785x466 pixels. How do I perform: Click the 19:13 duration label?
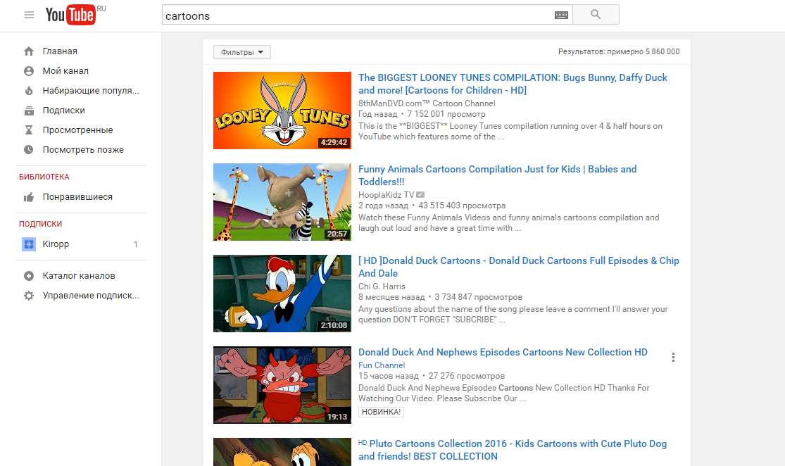(337, 417)
